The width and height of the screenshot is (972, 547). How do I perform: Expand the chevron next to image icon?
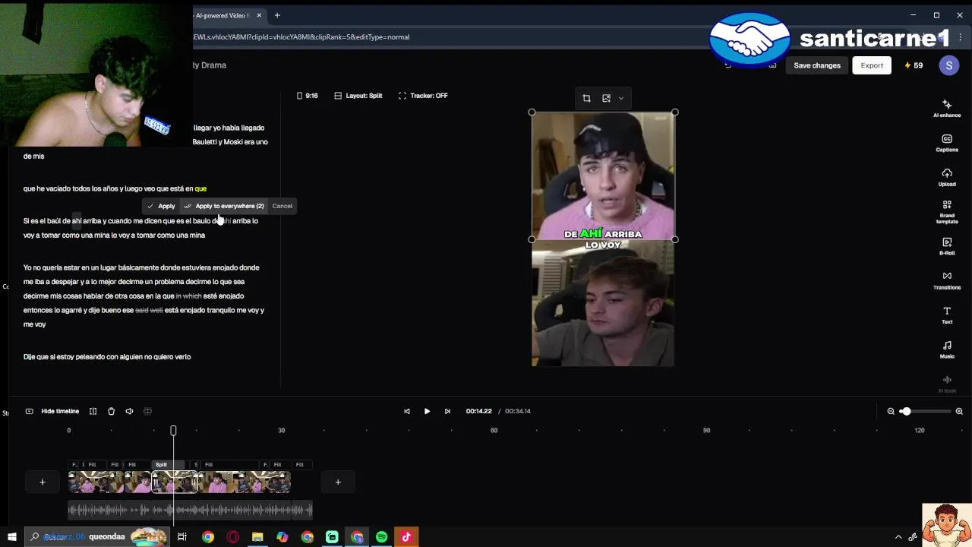click(620, 98)
